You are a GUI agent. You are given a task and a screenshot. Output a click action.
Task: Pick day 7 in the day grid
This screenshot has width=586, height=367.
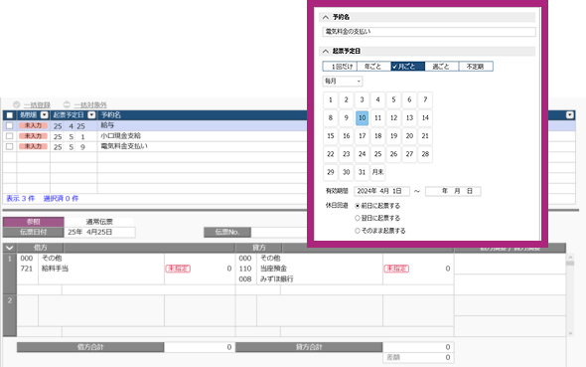coord(425,99)
